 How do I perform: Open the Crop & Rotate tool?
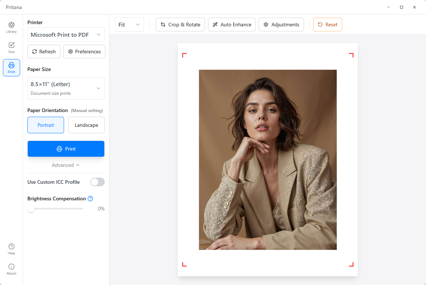click(180, 25)
